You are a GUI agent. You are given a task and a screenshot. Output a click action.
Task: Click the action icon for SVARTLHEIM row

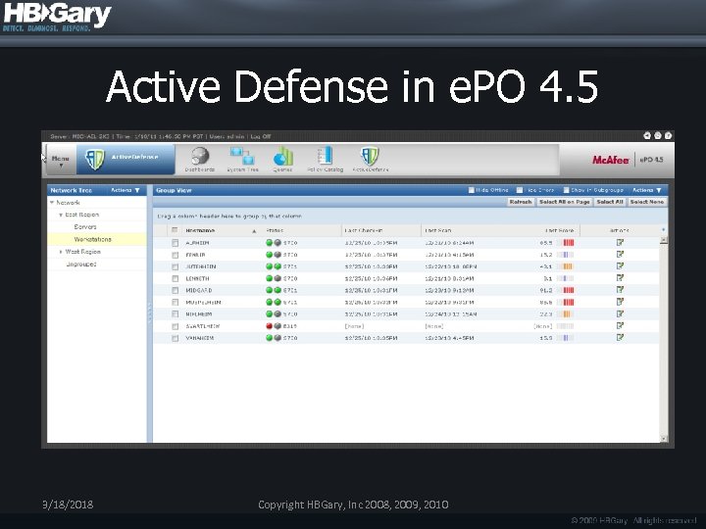[620, 325]
